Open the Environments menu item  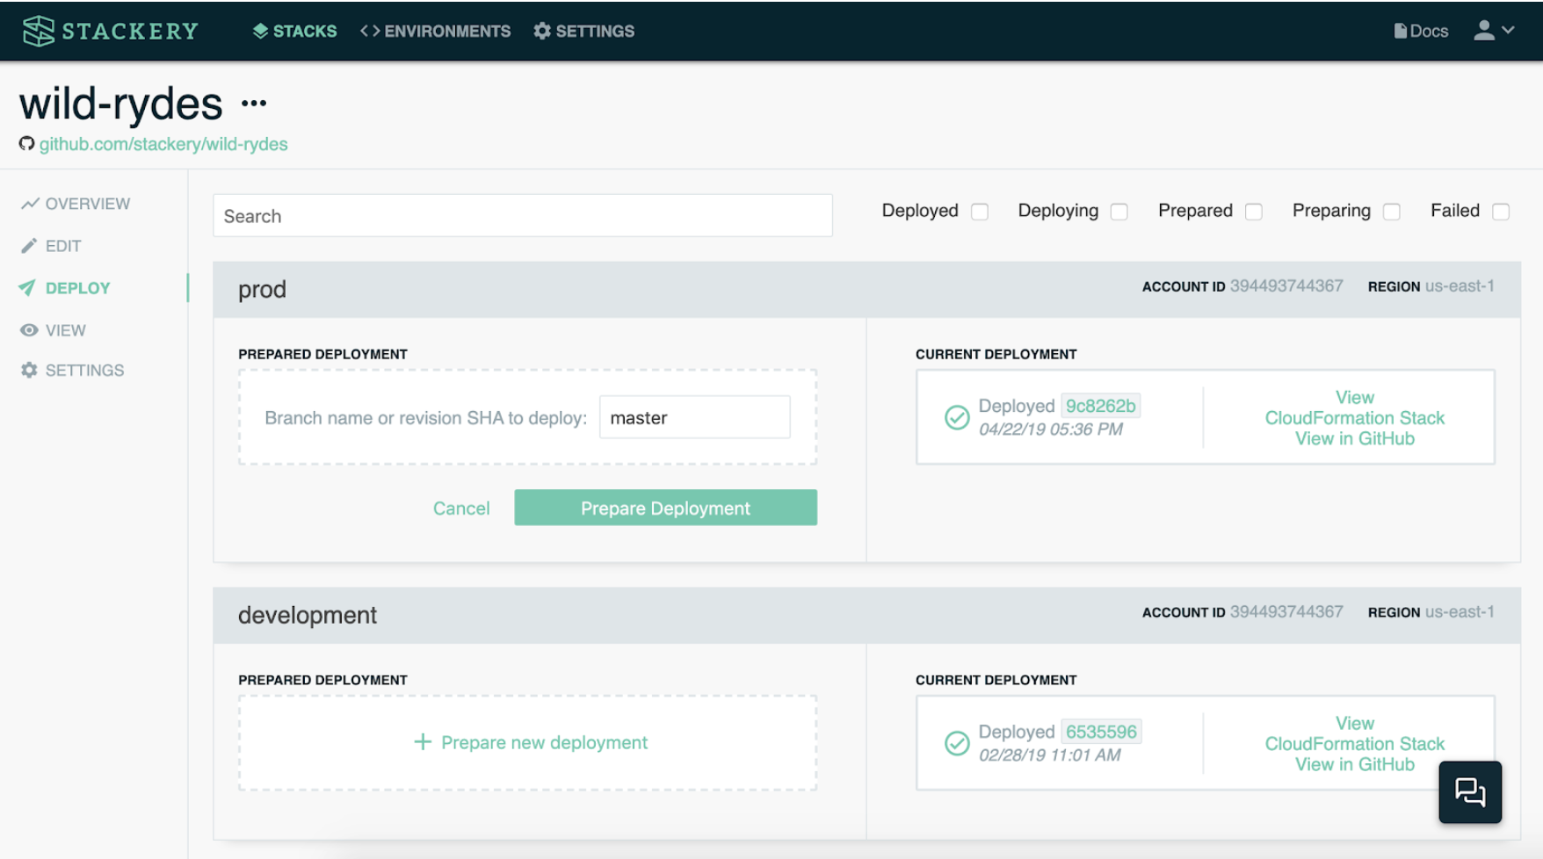435,31
